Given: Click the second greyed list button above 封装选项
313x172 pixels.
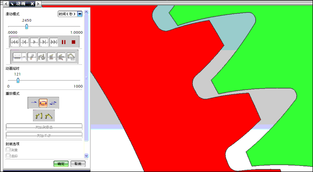Looking at the screenshot, I should click(x=44, y=136).
